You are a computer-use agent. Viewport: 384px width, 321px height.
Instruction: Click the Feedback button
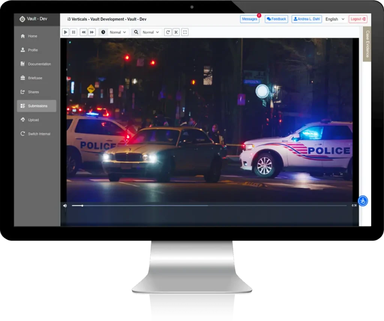276,19
